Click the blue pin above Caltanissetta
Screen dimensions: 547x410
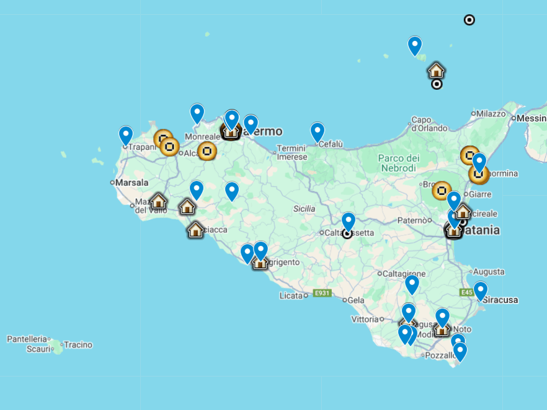(x=349, y=221)
